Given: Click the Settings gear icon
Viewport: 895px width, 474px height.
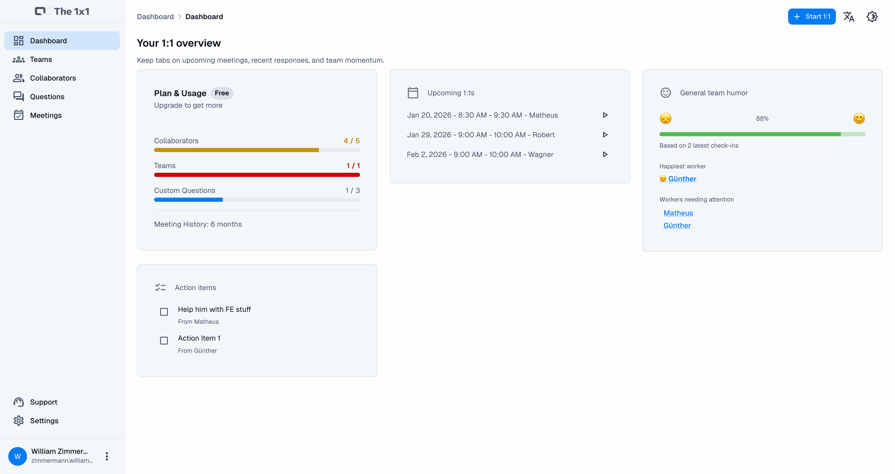Looking at the screenshot, I should (x=18, y=420).
